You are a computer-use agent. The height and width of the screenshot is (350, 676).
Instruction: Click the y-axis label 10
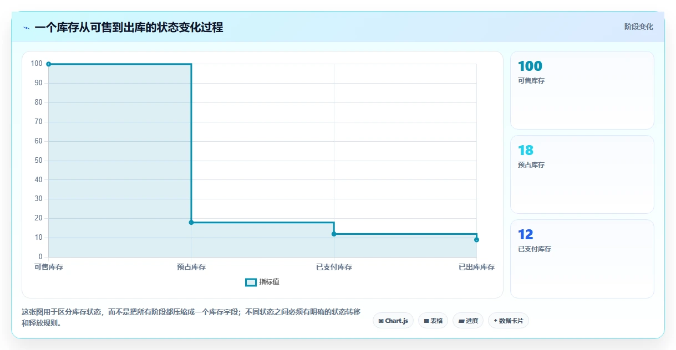pyautogui.click(x=38, y=238)
